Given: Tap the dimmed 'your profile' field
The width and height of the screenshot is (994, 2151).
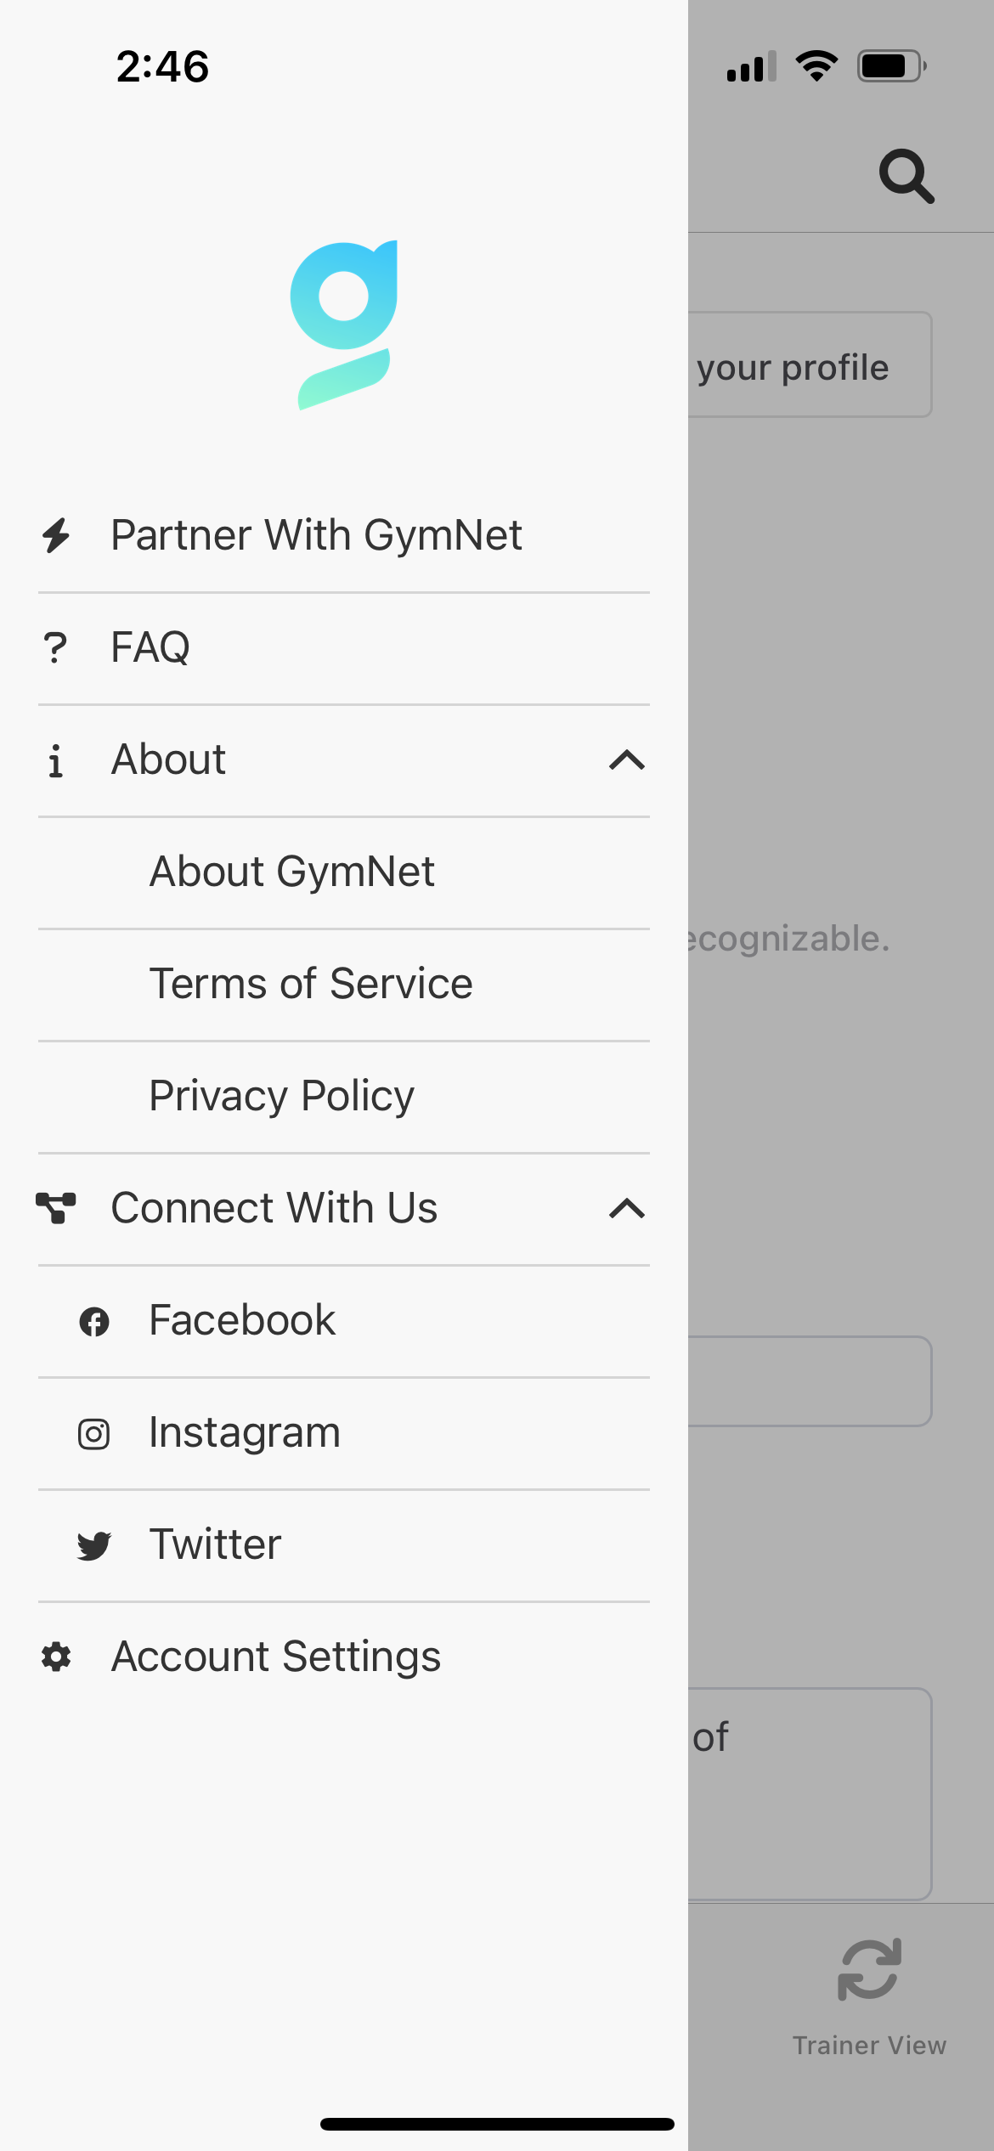Looking at the screenshot, I should point(810,364).
